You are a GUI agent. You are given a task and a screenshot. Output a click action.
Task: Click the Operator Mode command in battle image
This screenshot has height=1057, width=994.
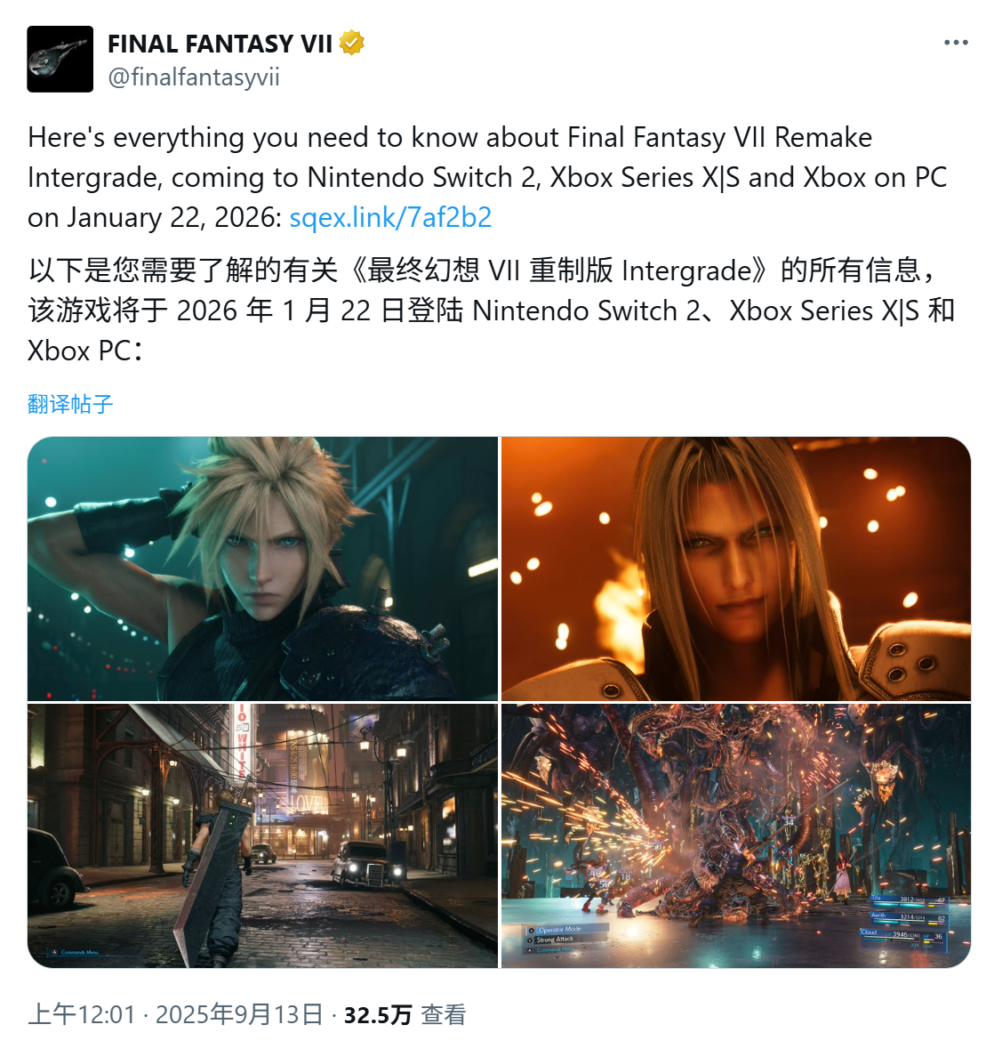coord(559,930)
